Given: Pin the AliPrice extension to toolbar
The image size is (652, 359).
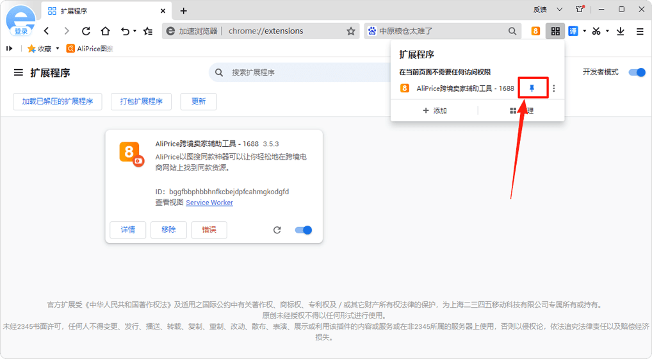Looking at the screenshot, I should tap(532, 88).
